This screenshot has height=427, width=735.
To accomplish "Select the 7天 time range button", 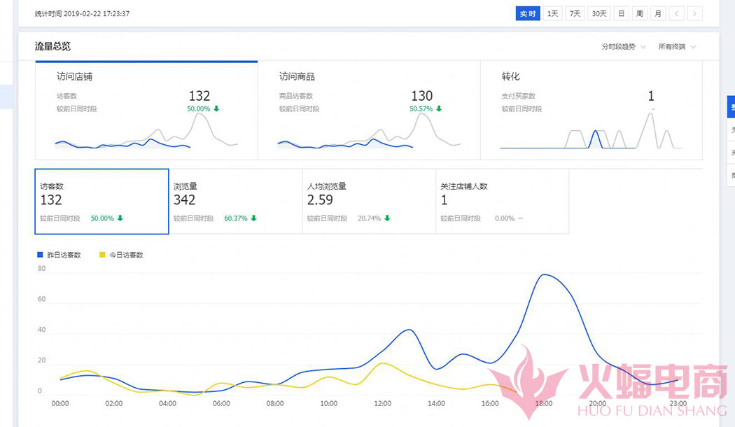I will [575, 13].
